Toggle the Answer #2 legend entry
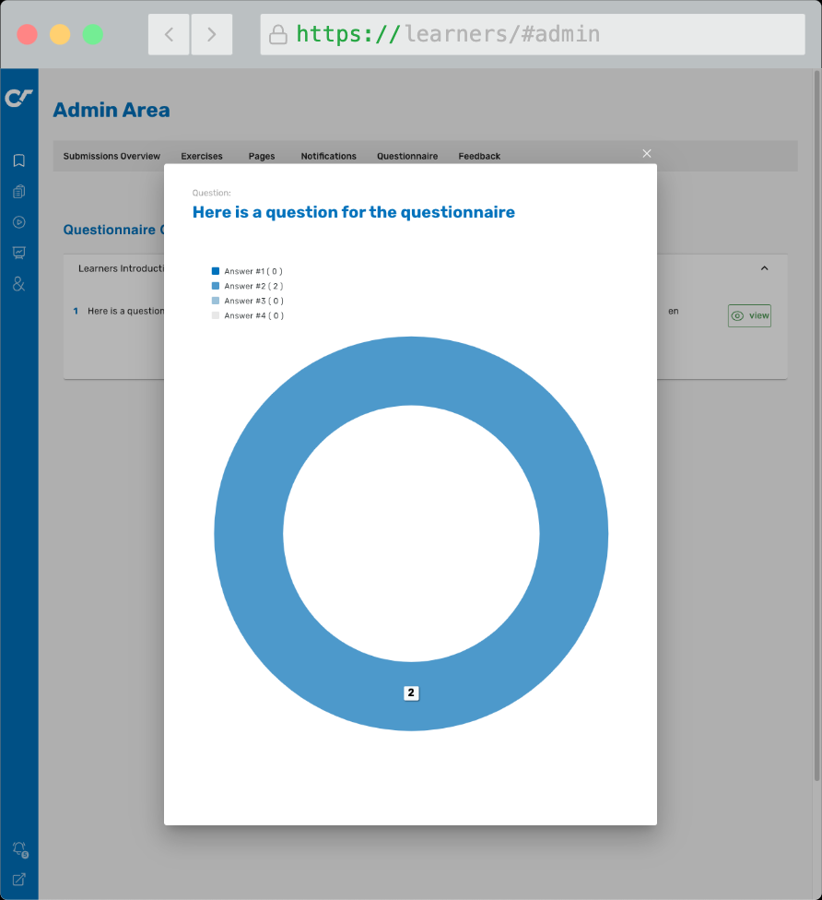The height and width of the screenshot is (900, 822). coord(251,286)
